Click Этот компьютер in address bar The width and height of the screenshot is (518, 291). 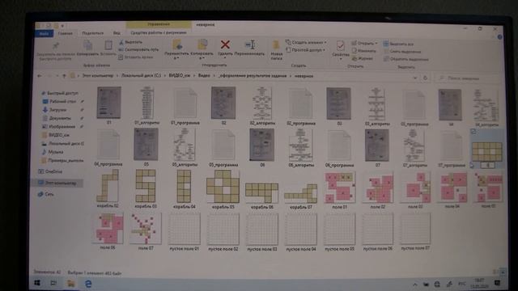click(97, 75)
